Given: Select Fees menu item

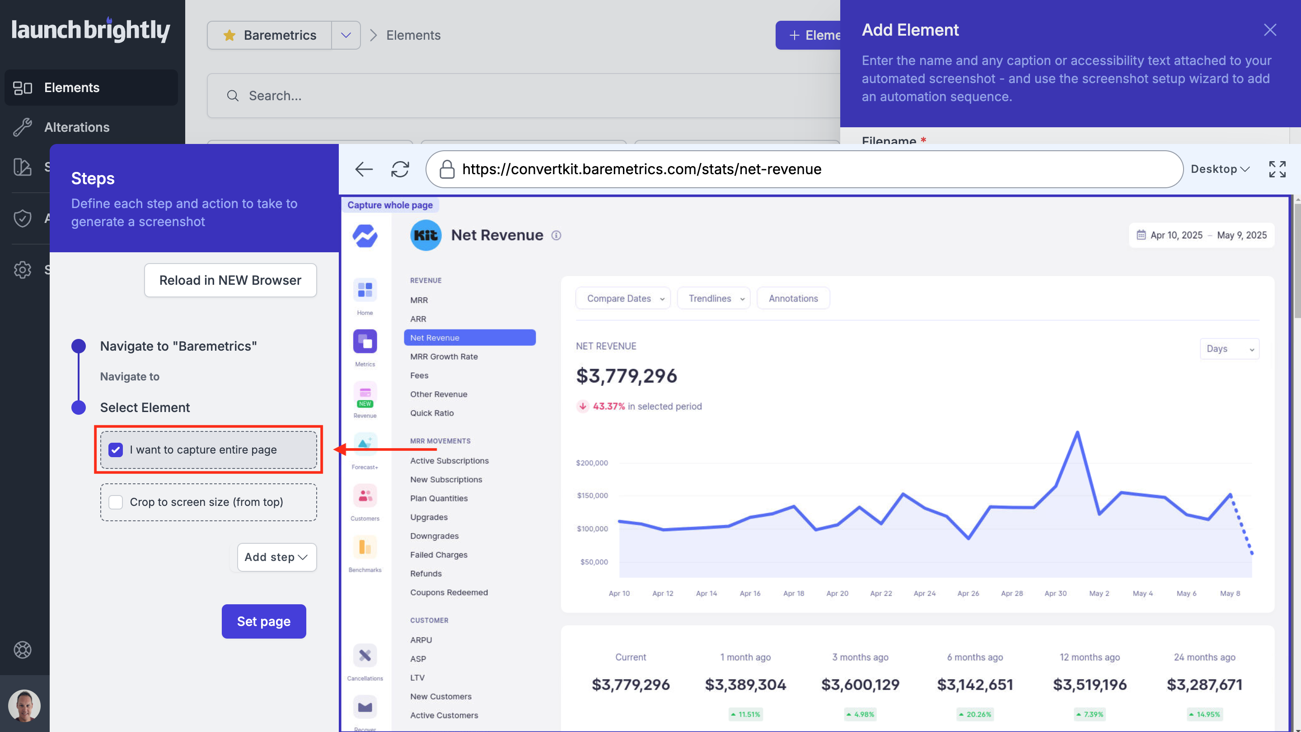Looking at the screenshot, I should tap(419, 375).
